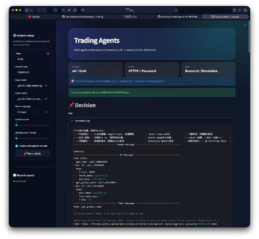Click the reload icon in the address bar
This screenshot has width=259, height=239.
[176, 10]
